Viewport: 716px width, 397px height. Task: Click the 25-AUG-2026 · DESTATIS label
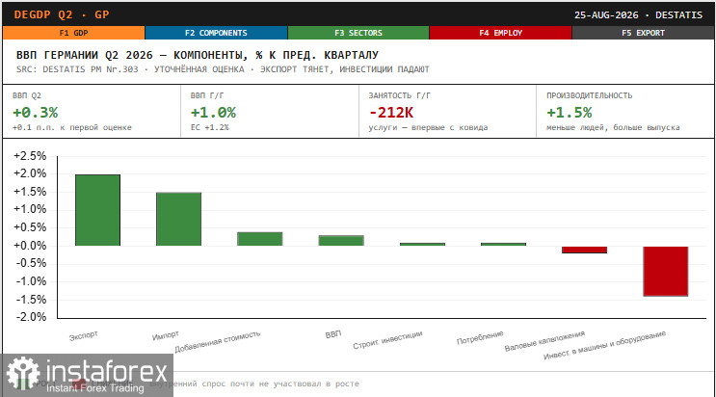click(x=638, y=15)
